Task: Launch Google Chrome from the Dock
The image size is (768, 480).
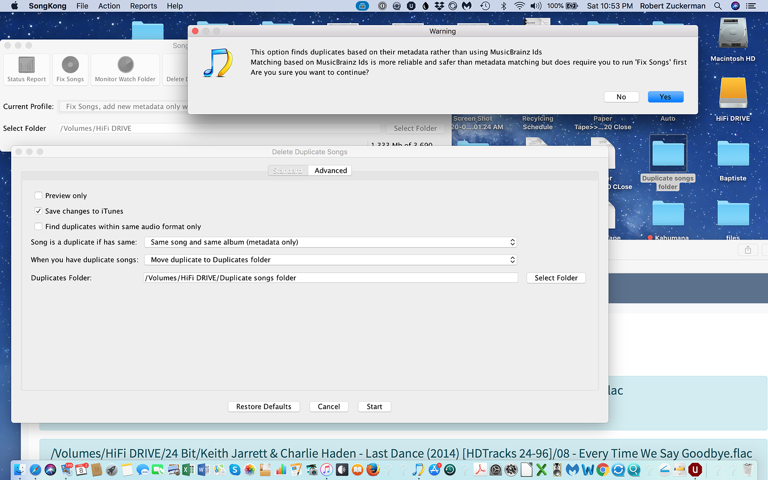Action: click(603, 469)
